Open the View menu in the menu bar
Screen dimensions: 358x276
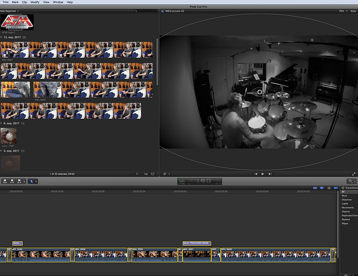[x=46, y=2]
